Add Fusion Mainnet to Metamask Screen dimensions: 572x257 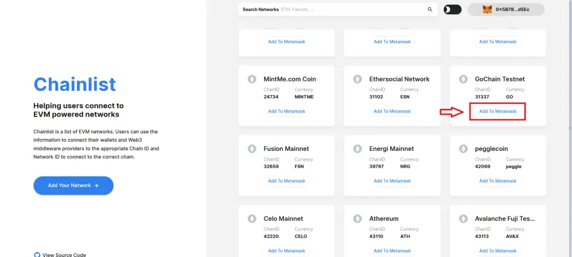(287, 181)
